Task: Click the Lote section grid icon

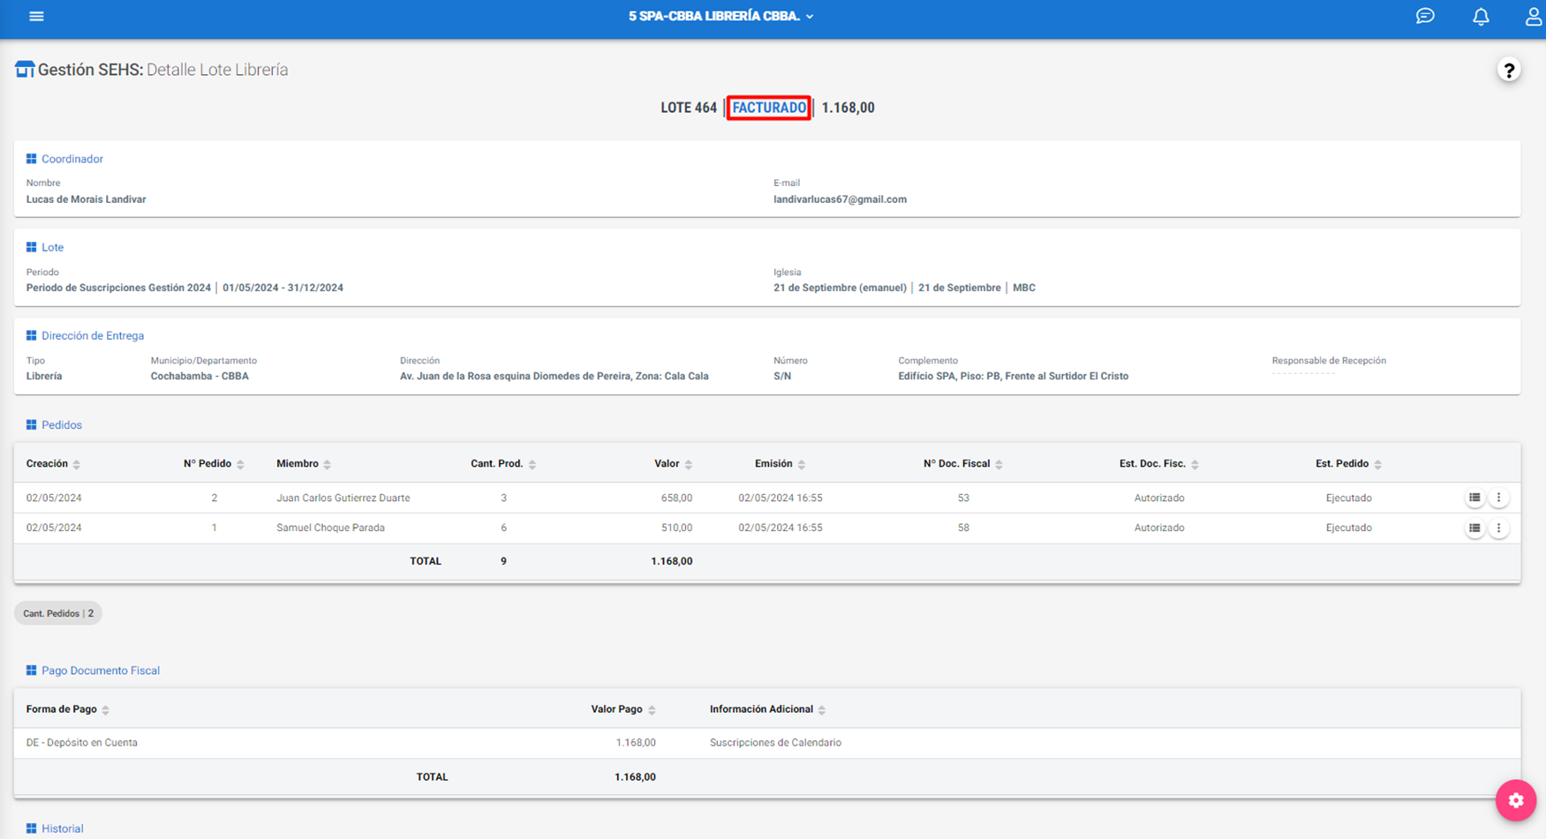Action: 31,247
